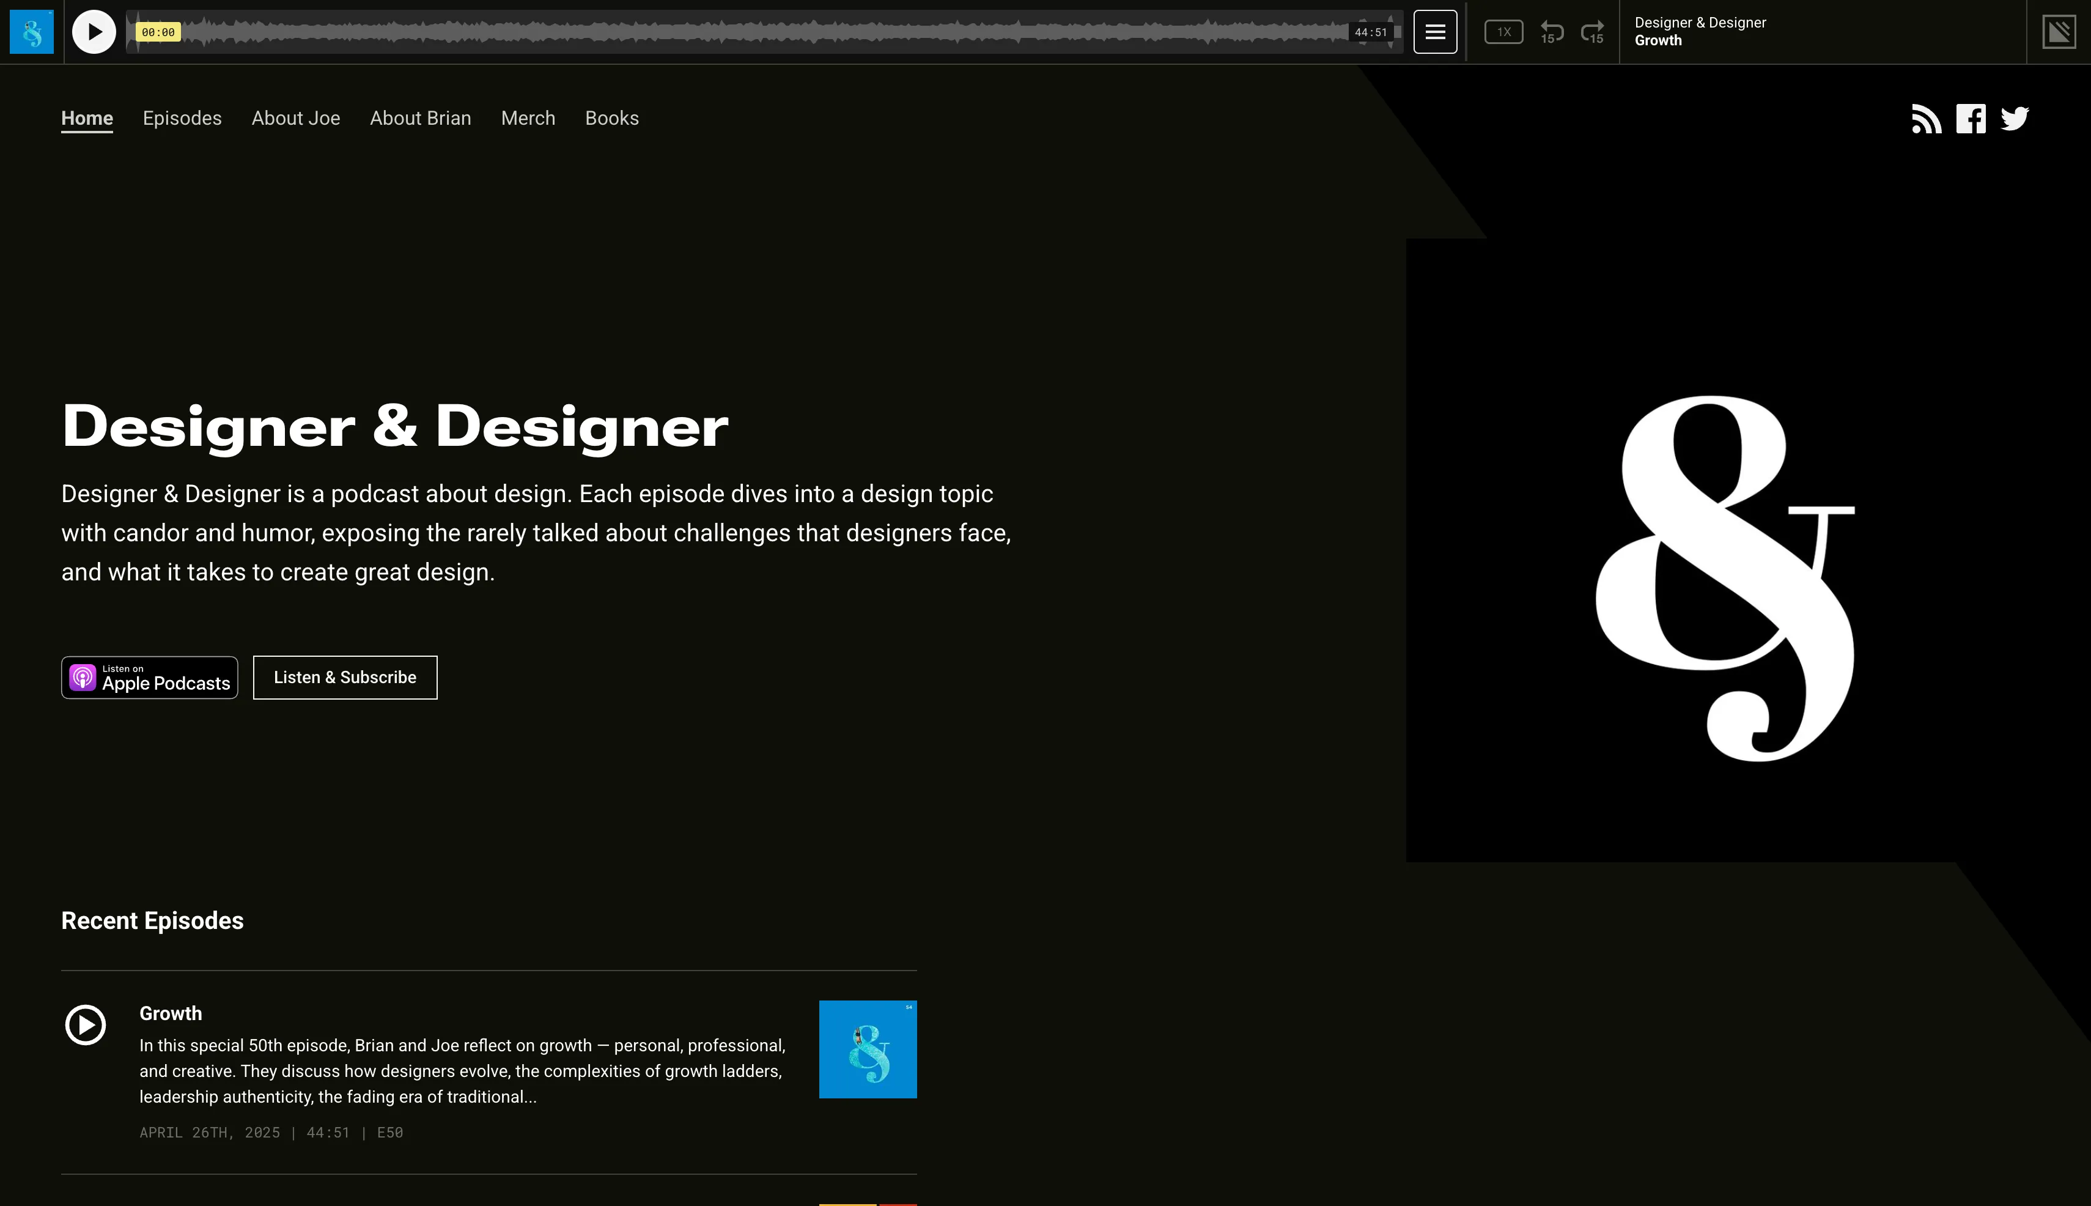Play the Growth episode from list
This screenshot has width=2091, height=1206.
point(86,1024)
